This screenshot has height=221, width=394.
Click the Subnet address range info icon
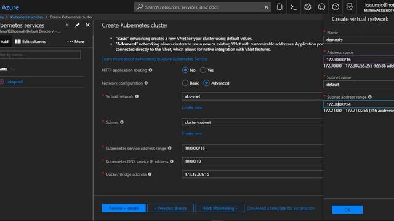370,97
